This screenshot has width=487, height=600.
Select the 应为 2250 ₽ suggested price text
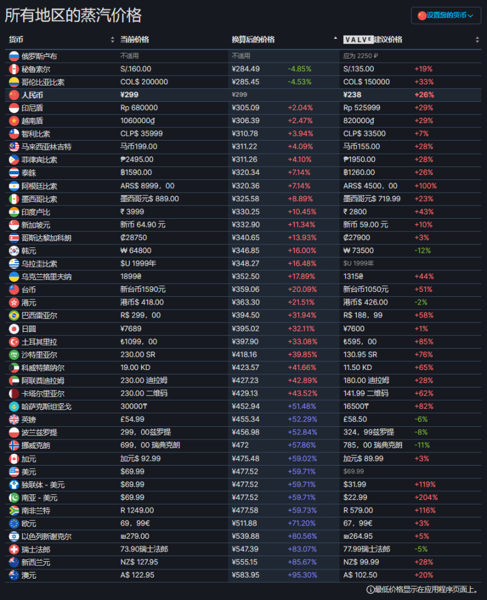[360, 56]
